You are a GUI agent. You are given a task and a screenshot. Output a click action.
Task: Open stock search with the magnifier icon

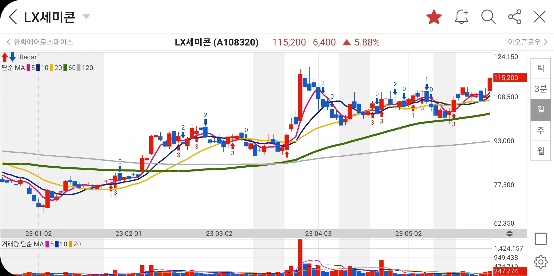coord(488,17)
